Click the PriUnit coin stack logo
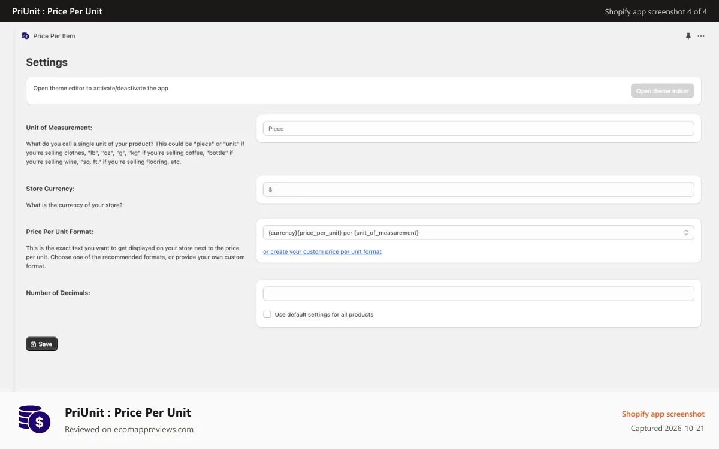The height and width of the screenshot is (449, 719). coord(34,418)
